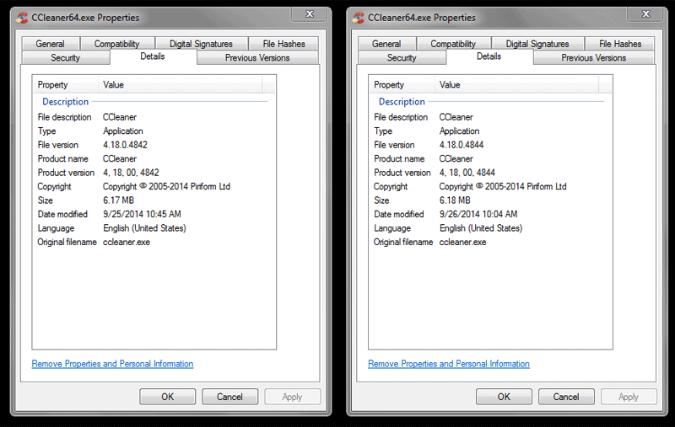
Task: Click Apply button in right window
Action: coord(629,397)
